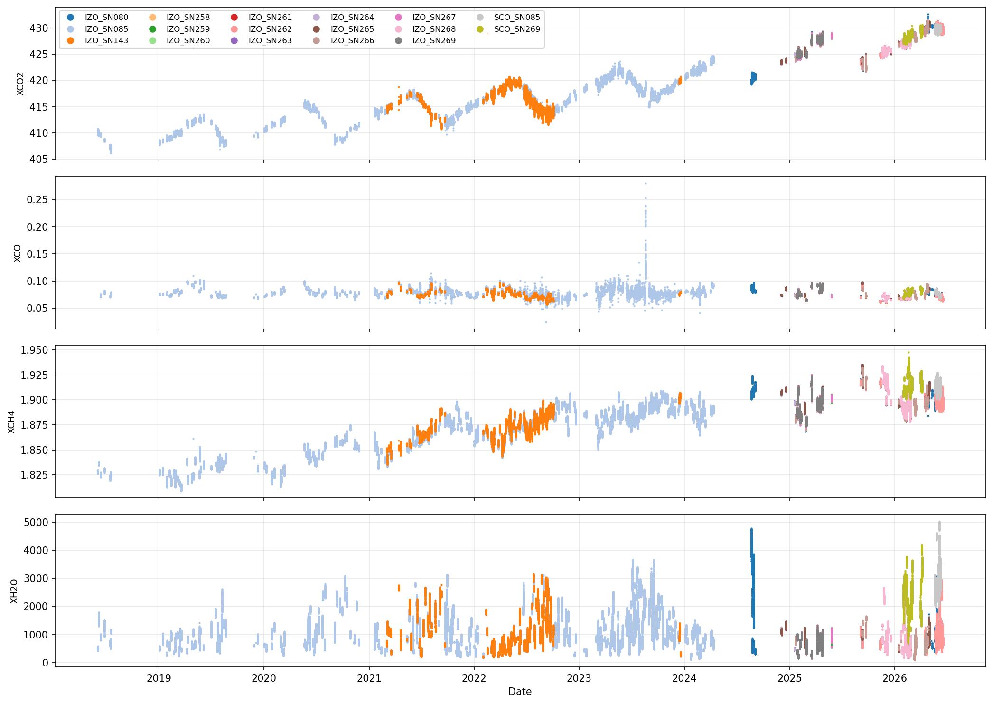Click the IZO_SN259 green legend marker

152,29
